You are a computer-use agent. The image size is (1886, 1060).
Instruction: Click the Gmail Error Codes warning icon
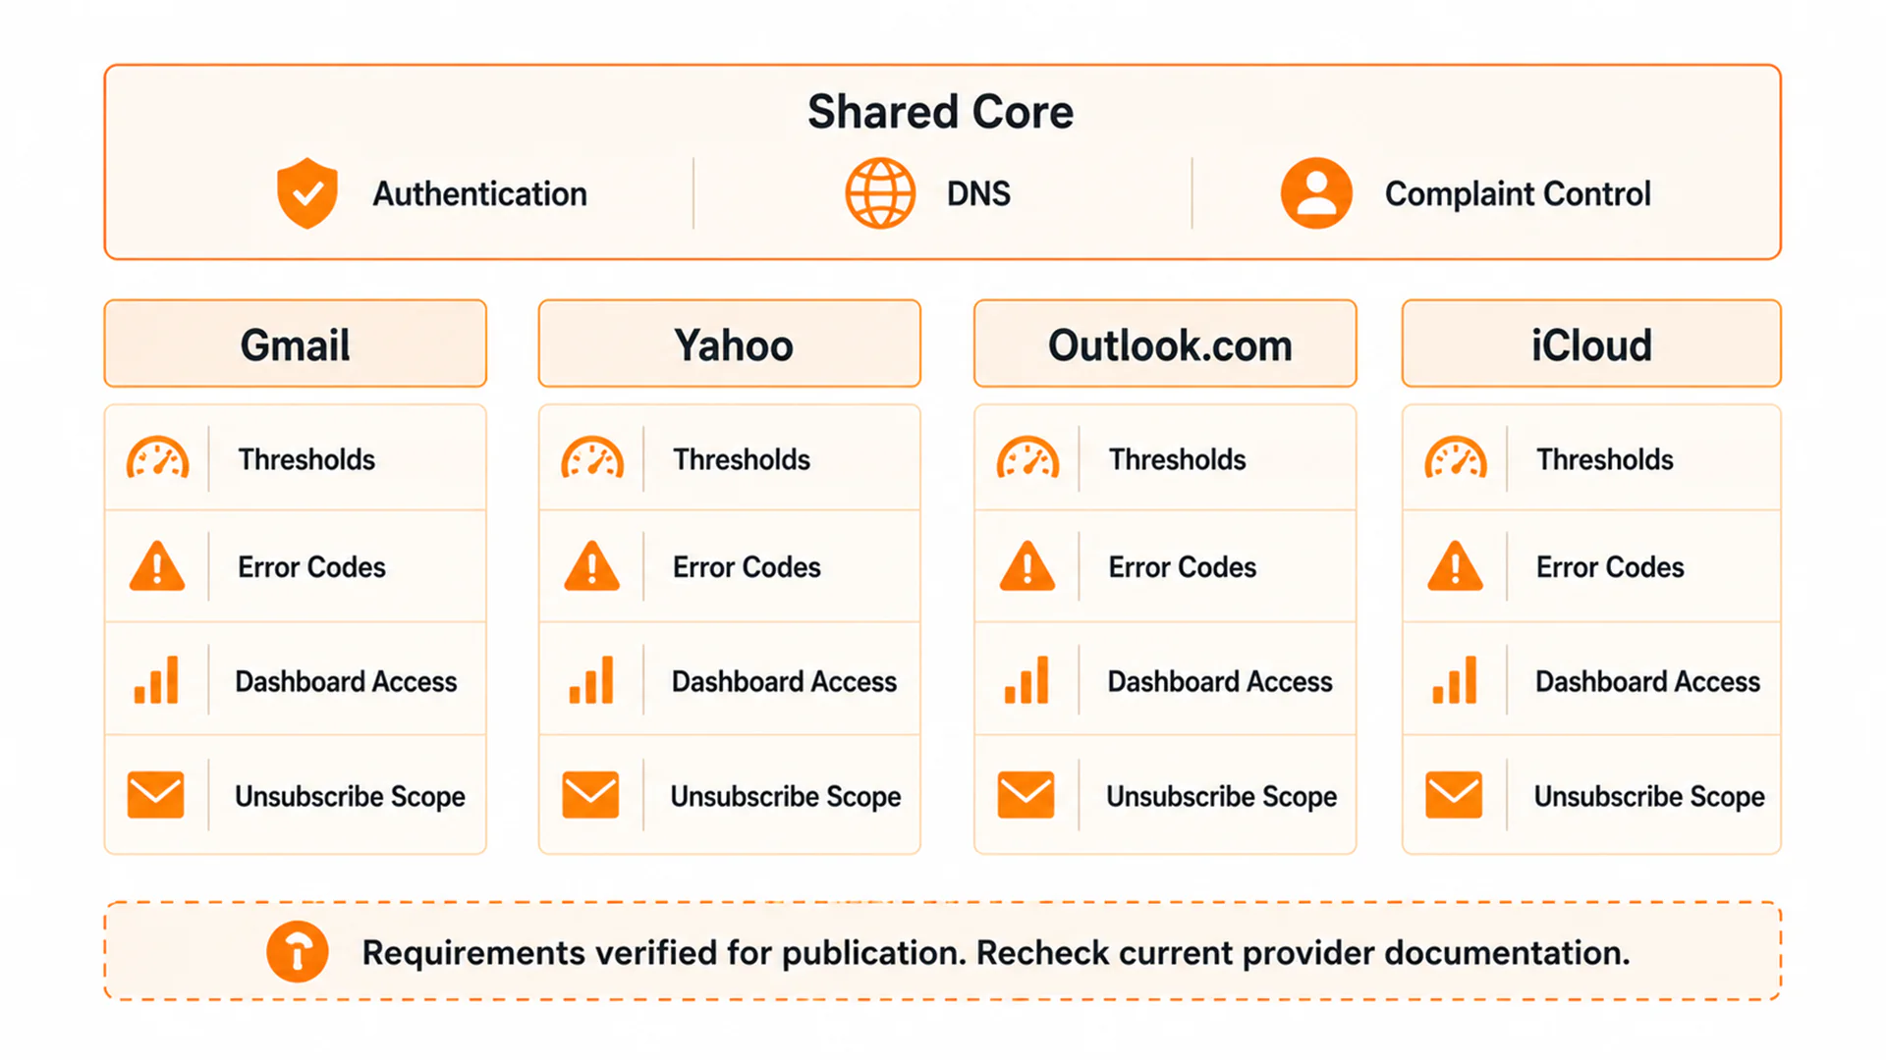(157, 566)
